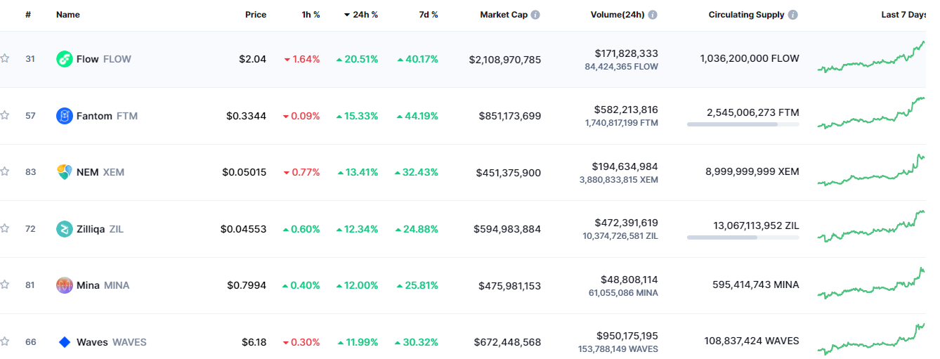Open the Zilliqa ZIL coin page
The image size is (940, 359).
100,228
